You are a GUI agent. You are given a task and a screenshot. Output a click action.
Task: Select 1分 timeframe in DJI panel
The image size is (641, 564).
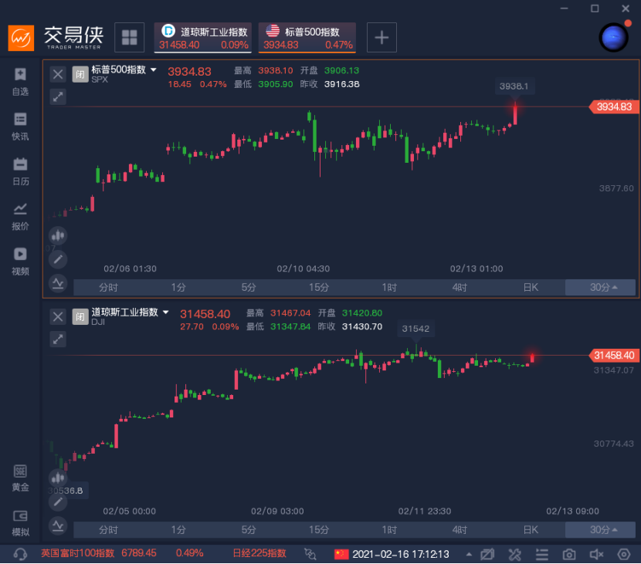pos(178,530)
